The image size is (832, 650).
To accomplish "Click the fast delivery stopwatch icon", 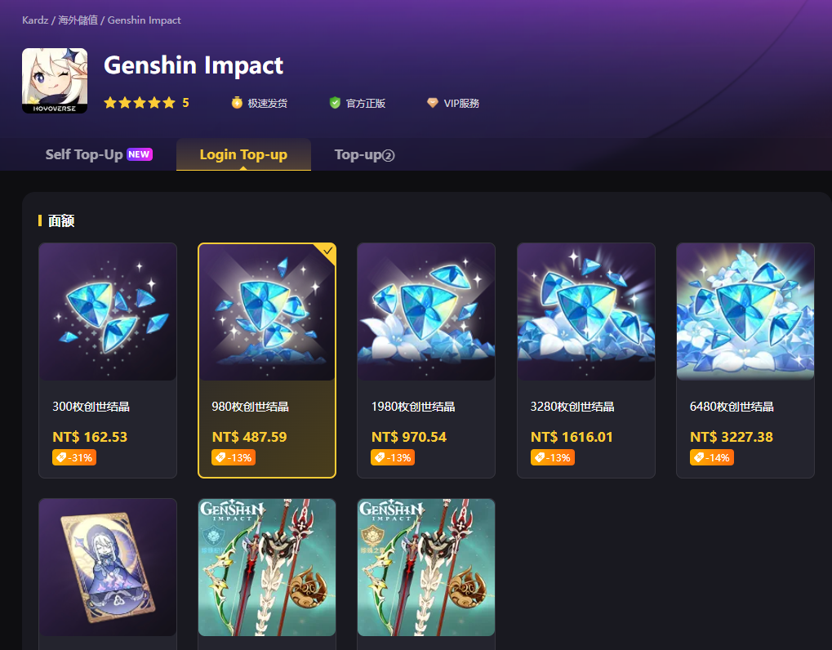I will point(237,102).
